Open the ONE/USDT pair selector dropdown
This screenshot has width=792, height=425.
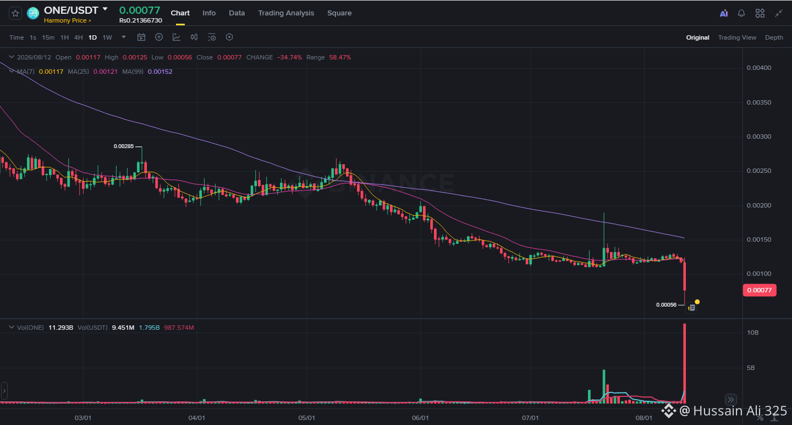pyautogui.click(x=105, y=9)
